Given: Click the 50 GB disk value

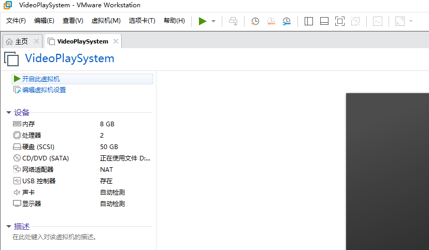Looking at the screenshot, I should click(x=109, y=147).
